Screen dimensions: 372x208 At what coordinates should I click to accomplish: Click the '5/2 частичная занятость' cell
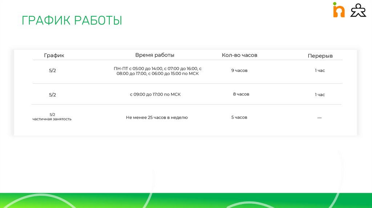click(x=52, y=117)
